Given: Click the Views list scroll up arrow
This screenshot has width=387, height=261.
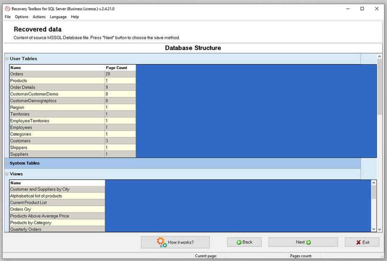Looking at the screenshot, I should click(x=374, y=183).
